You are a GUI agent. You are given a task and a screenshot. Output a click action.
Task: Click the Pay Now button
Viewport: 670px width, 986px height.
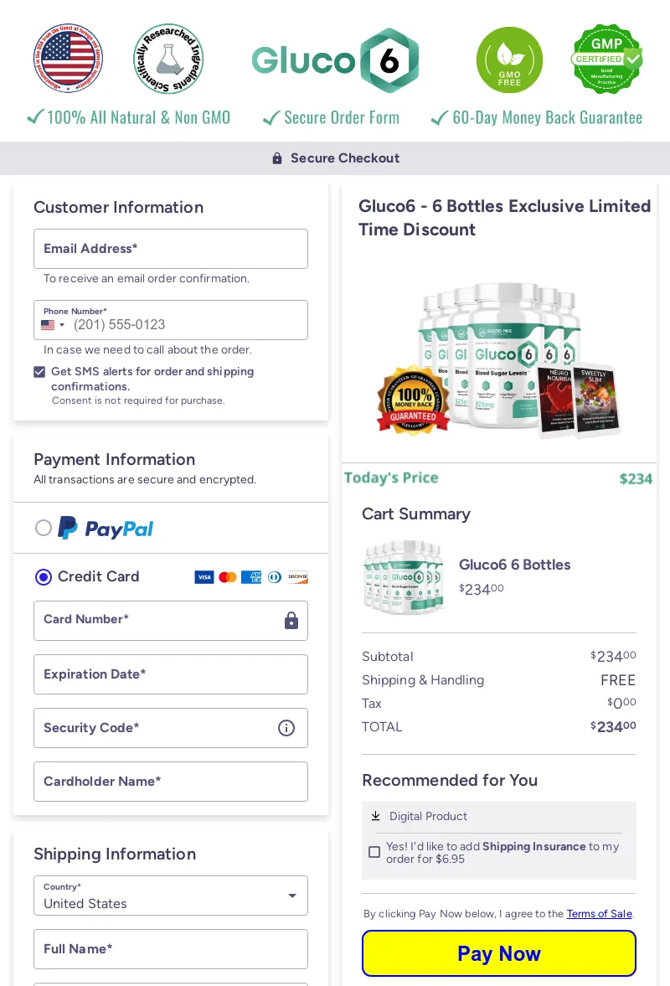(x=499, y=952)
